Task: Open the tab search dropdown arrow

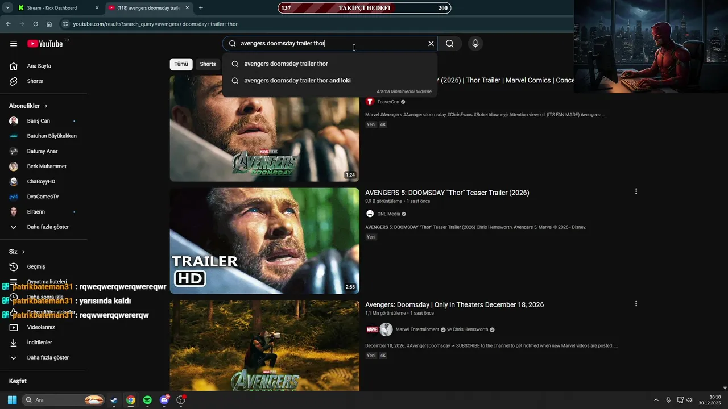Action: pyautogui.click(x=7, y=8)
